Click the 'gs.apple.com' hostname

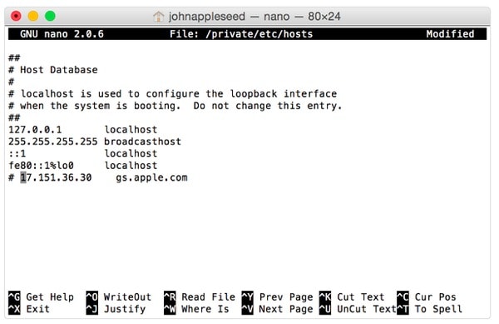[x=151, y=177]
